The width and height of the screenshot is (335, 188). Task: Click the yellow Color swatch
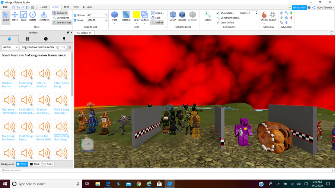(x=136, y=14)
